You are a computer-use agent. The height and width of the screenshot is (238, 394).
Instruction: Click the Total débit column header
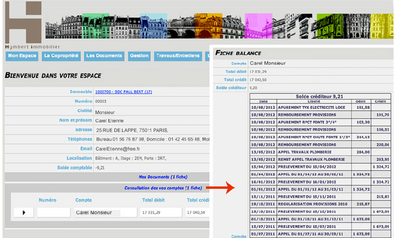click(153, 200)
